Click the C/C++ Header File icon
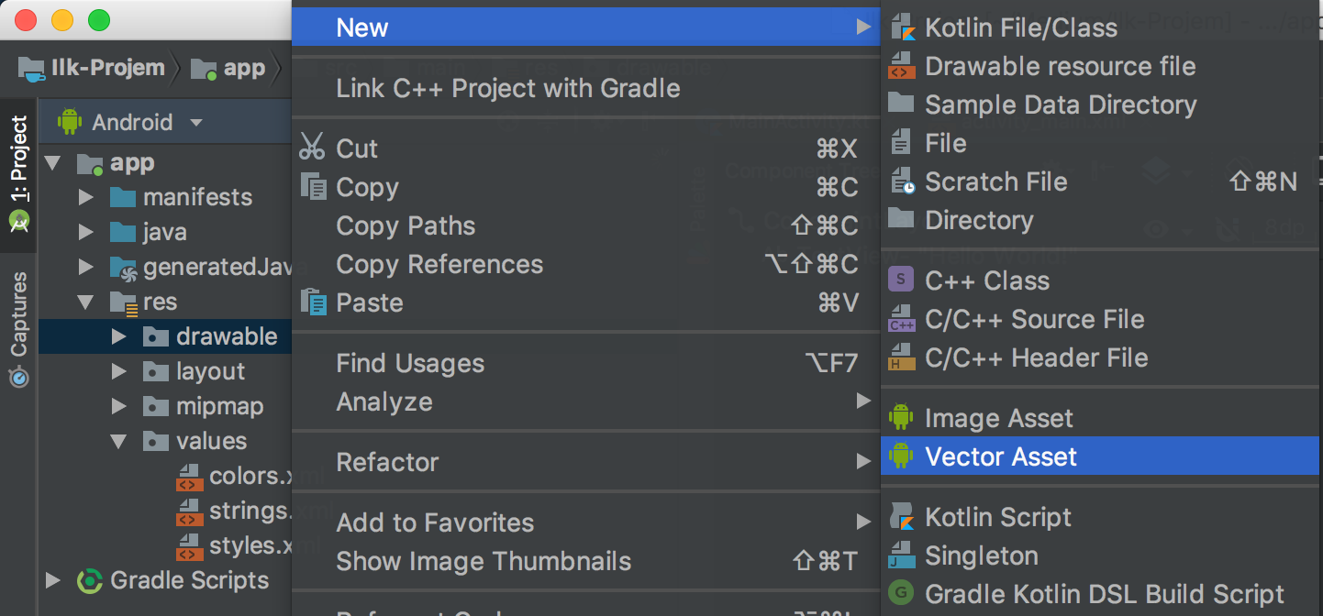 (903, 357)
